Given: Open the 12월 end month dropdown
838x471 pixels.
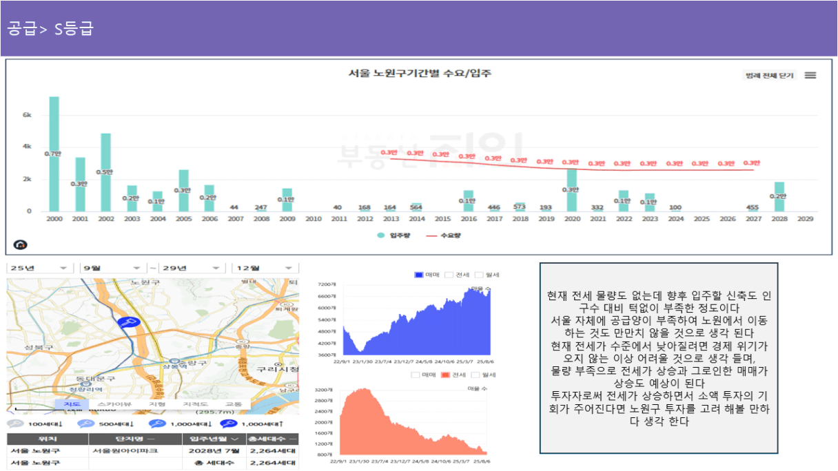Looking at the screenshot, I should (x=265, y=267).
